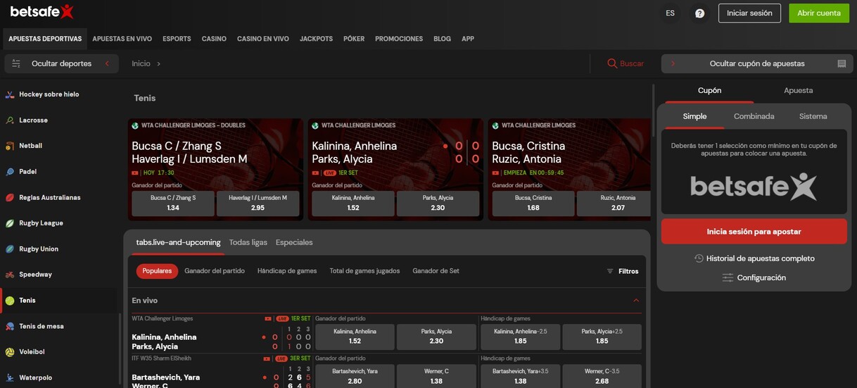This screenshot has height=388, width=857.
Task: Open the Póker section
Action: click(x=354, y=39)
